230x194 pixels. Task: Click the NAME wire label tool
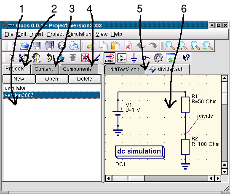[110, 58]
